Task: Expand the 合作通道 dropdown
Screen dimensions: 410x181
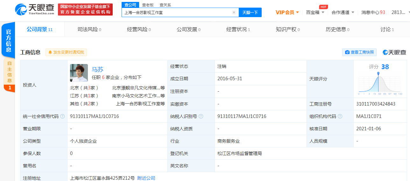Action: click(x=352, y=12)
